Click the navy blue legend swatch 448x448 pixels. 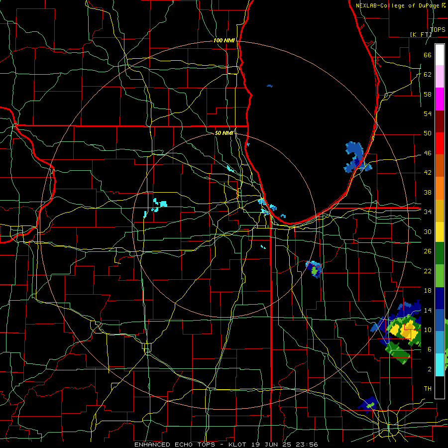point(440,298)
